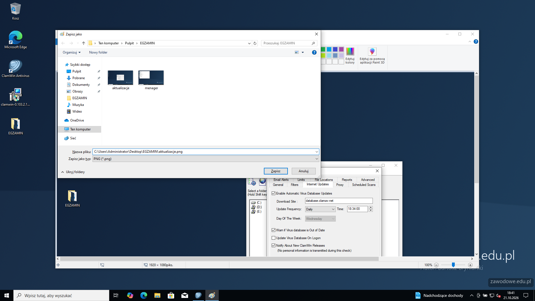Viewport: 535px width, 301px height.
Task: Toggle Warn if Virus database is Out of Date
Action: 274,230
